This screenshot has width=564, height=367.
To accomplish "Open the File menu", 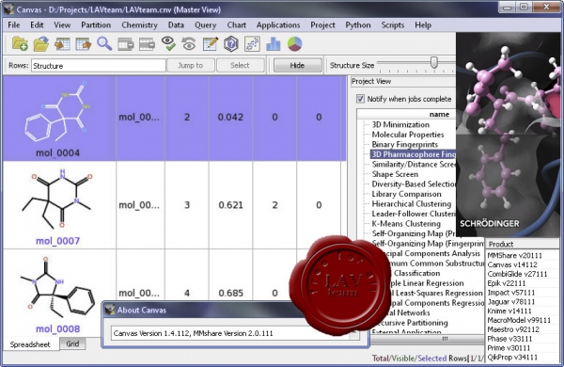I will point(14,24).
